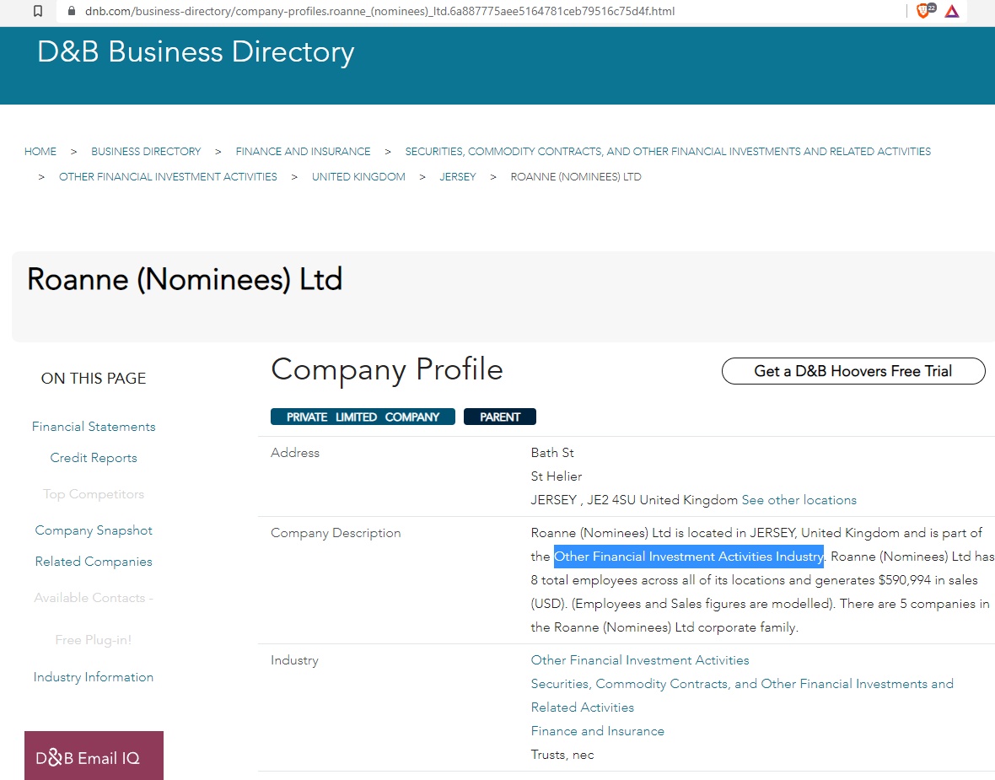
Task: Navigate to UNITED KINGDOM breadcrumb
Action: tap(358, 177)
